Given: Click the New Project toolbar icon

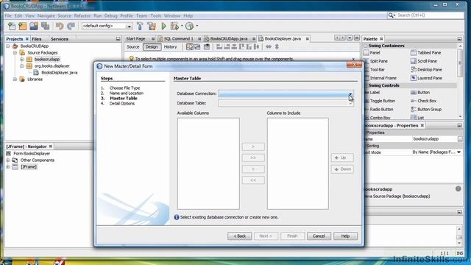Looking at the screenshot, I should (23, 26).
